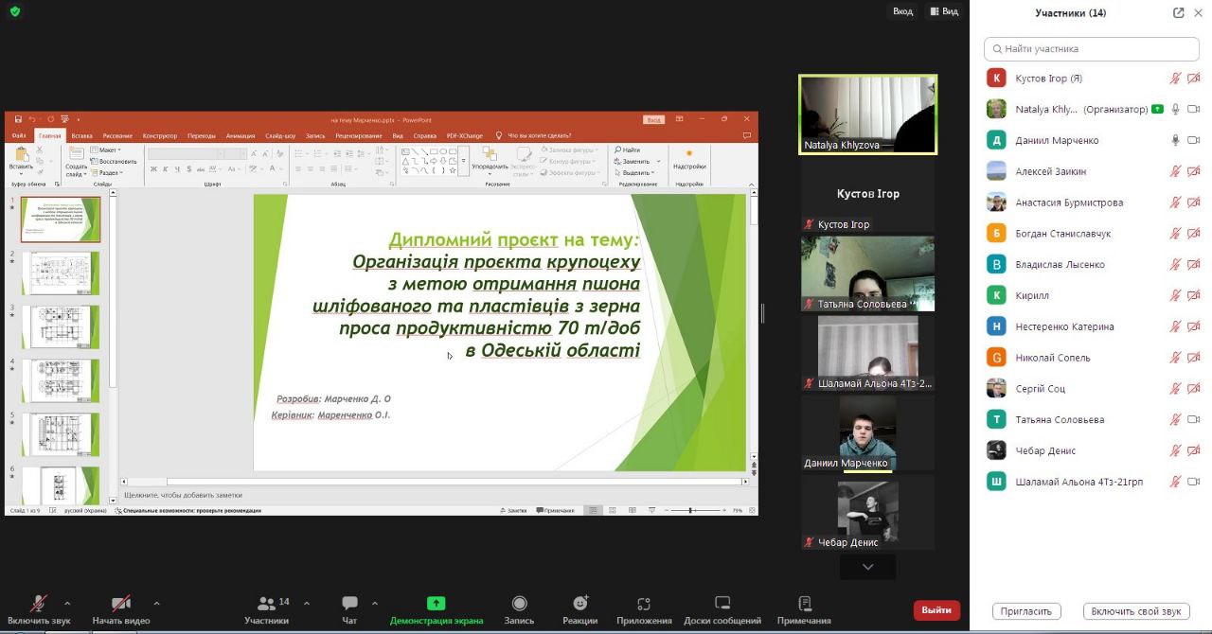Turn on camera with Начать видео
This screenshot has height=634, width=1212.
(121, 609)
